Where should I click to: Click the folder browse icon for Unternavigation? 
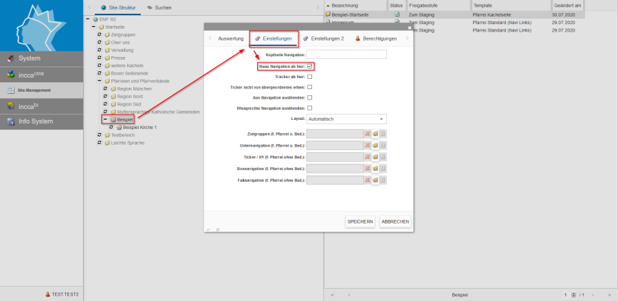coord(375,145)
